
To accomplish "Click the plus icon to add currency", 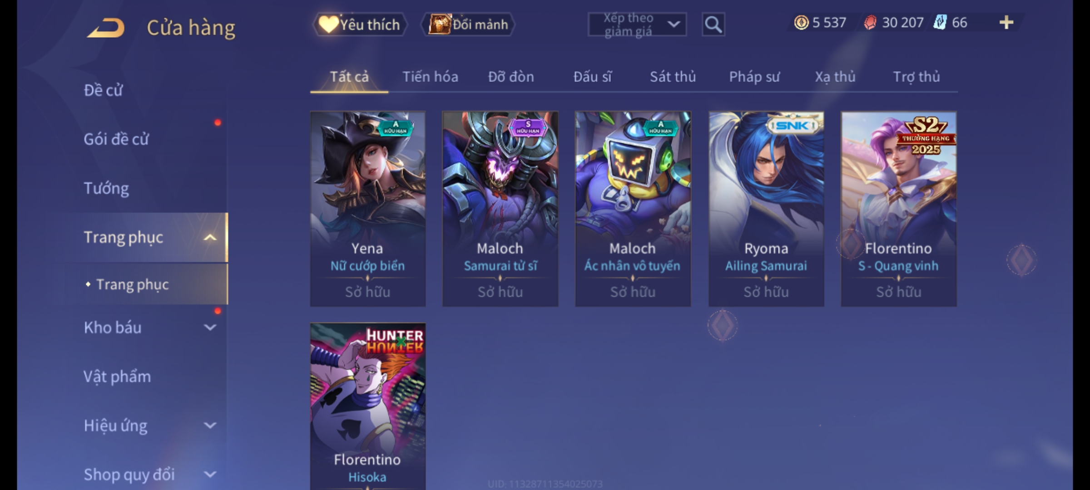I will coord(1006,22).
